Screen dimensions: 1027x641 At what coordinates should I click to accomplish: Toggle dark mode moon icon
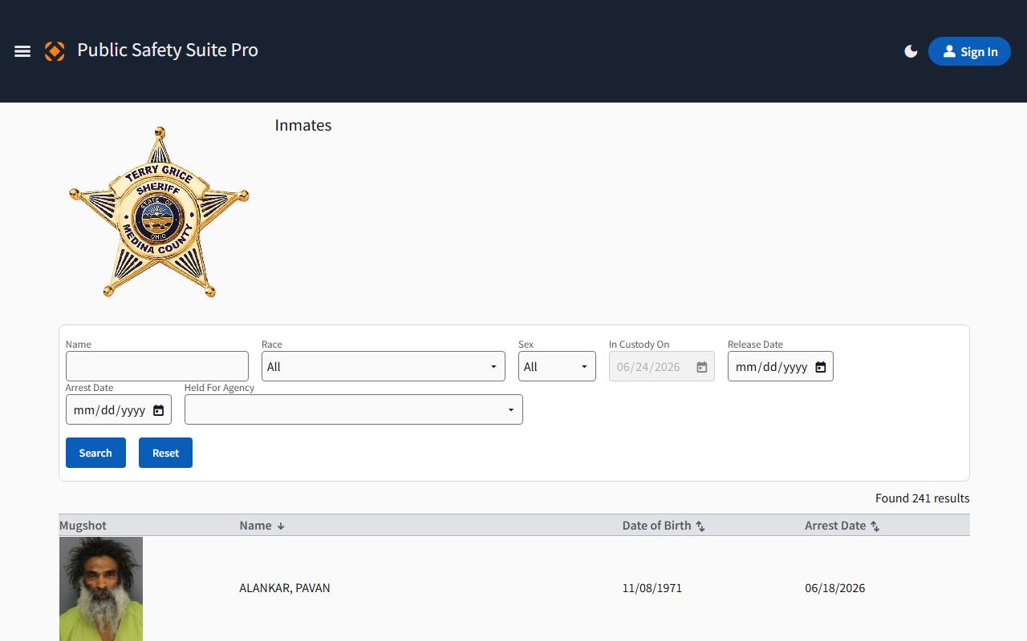click(x=911, y=51)
